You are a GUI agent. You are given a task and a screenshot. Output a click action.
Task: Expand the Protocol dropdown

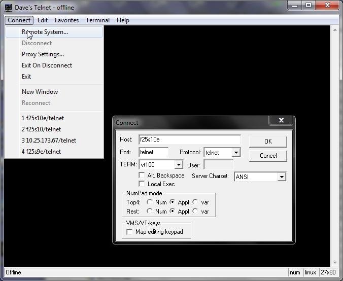click(236, 152)
